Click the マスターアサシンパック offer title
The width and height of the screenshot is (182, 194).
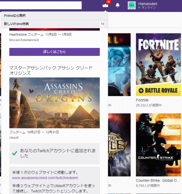[x=51, y=70]
